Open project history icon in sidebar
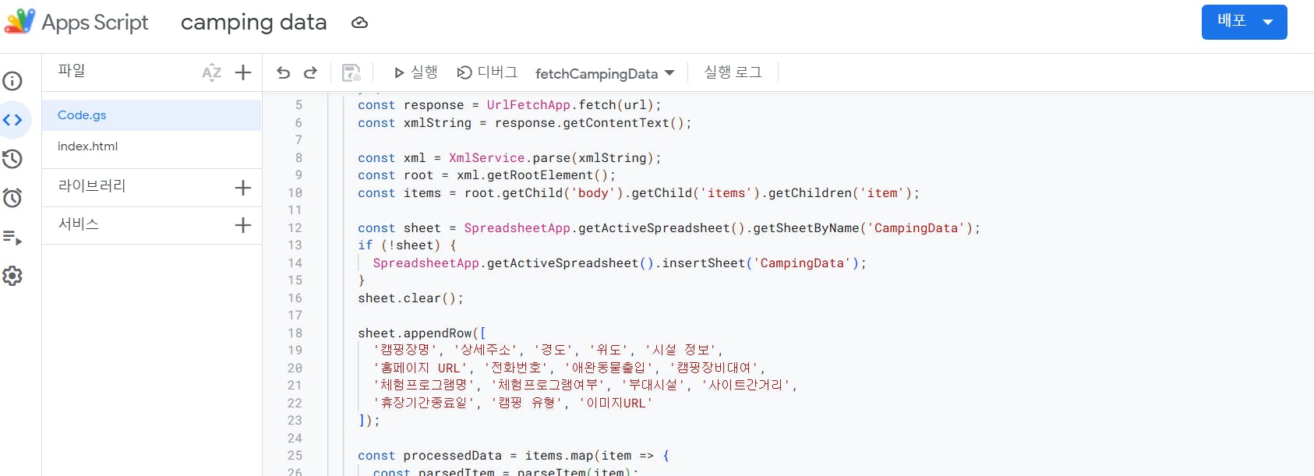Viewport: 1314px width, 476px height. [x=12, y=159]
